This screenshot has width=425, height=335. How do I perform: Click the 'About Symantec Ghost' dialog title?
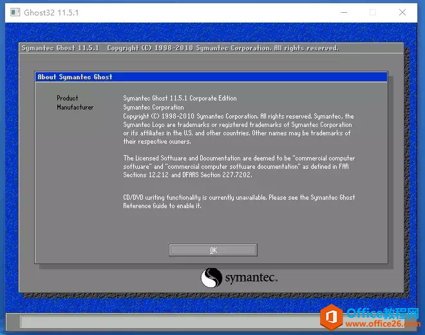coord(75,77)
